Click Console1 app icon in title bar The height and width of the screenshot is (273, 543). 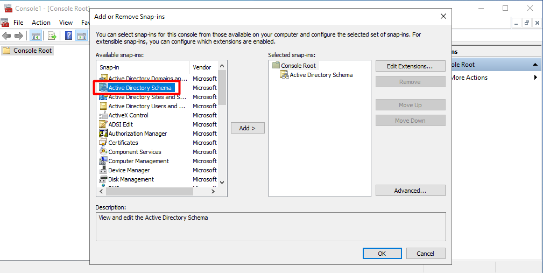(x=8, y=8)
